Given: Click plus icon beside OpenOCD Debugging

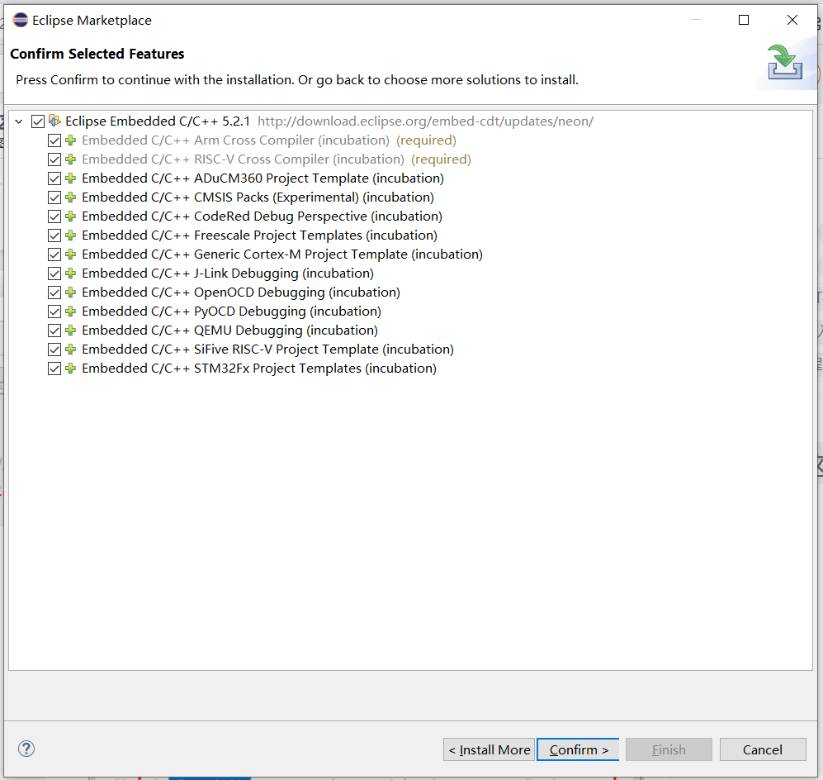Looking at the screenshot, I should coord(71,292).
